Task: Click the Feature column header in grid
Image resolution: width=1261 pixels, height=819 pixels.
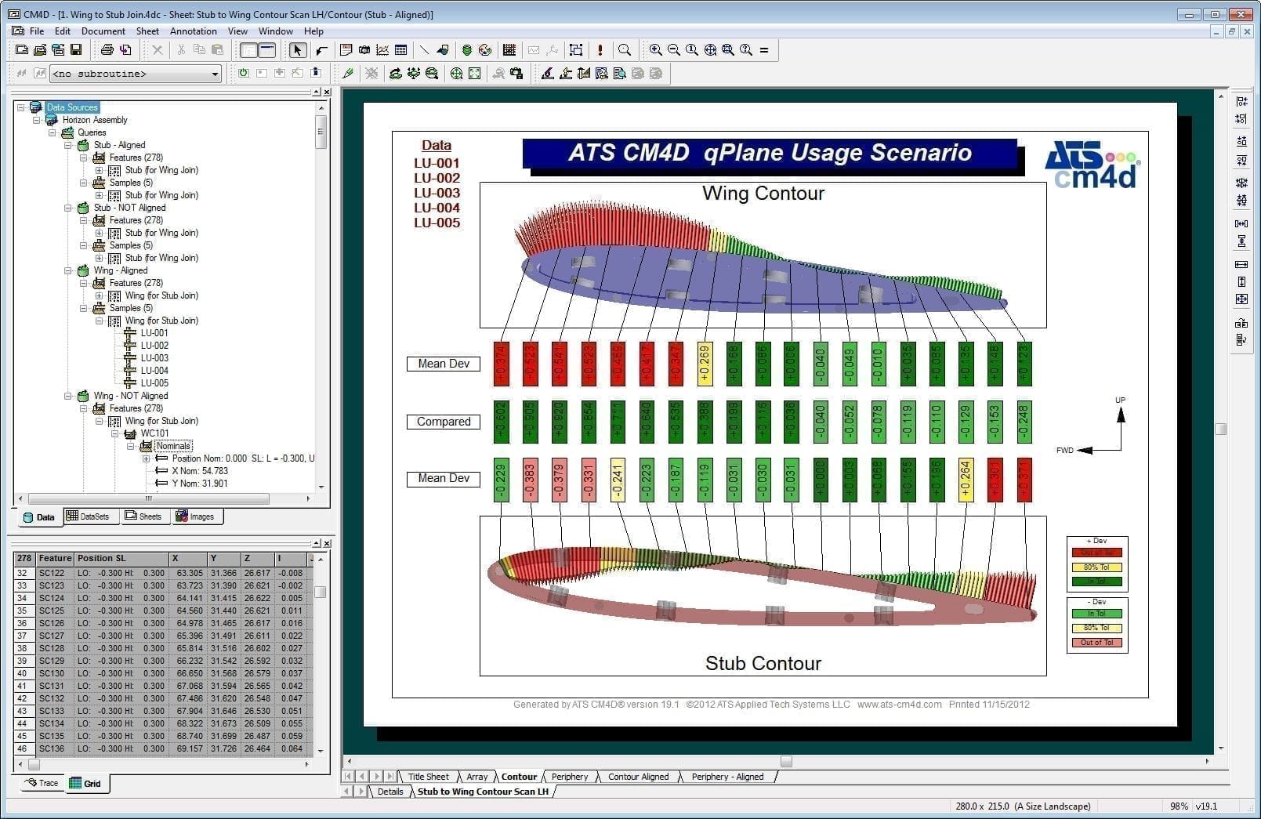Action: point(55,559)
